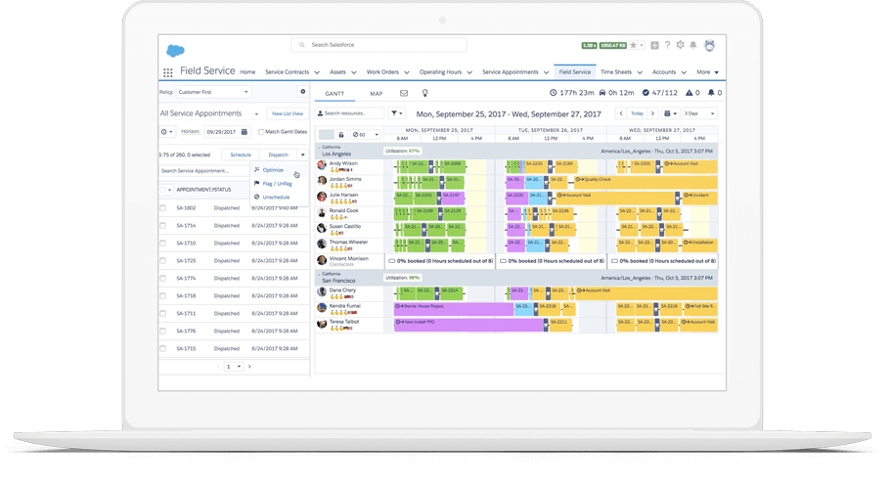Choose Unschedule from the actions menu

(277, 198)
